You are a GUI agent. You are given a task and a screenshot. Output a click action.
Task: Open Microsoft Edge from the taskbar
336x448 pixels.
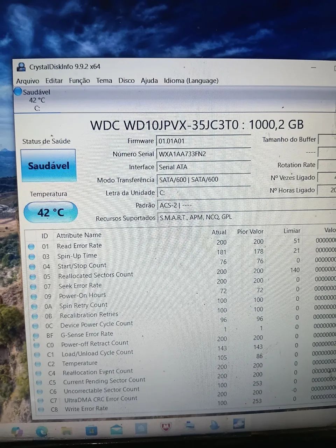point(42,431)
